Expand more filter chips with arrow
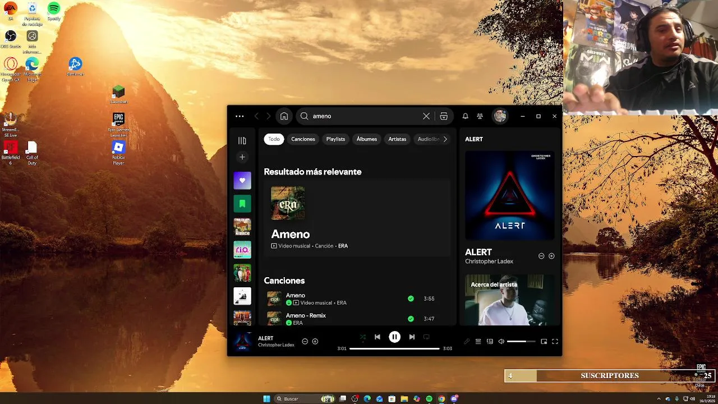 (445, 139)
